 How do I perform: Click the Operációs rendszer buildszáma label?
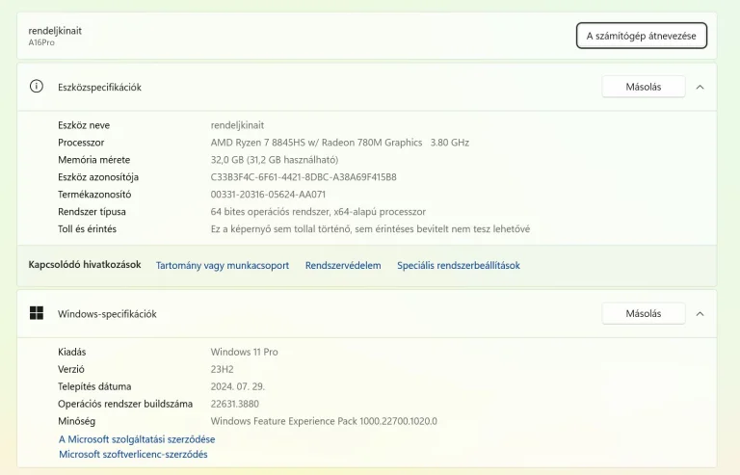(125, 405)
